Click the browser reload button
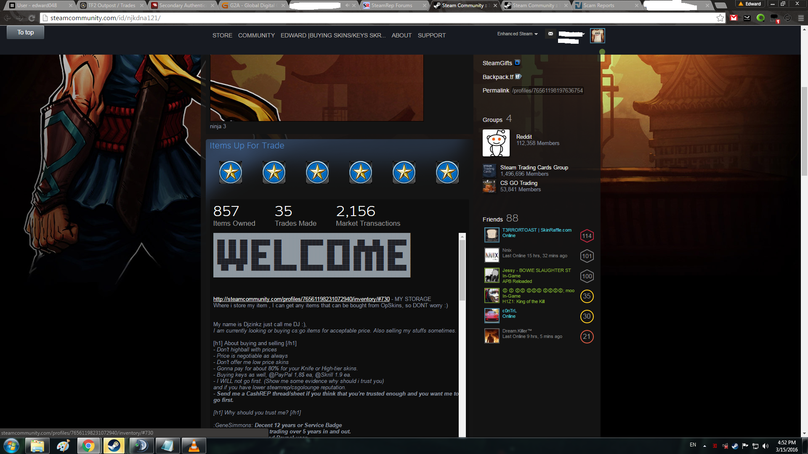Screen dimensions: 808x454 tap(32, 18)
